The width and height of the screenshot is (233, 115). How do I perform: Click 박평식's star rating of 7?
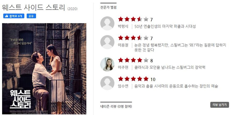[135, 19]
